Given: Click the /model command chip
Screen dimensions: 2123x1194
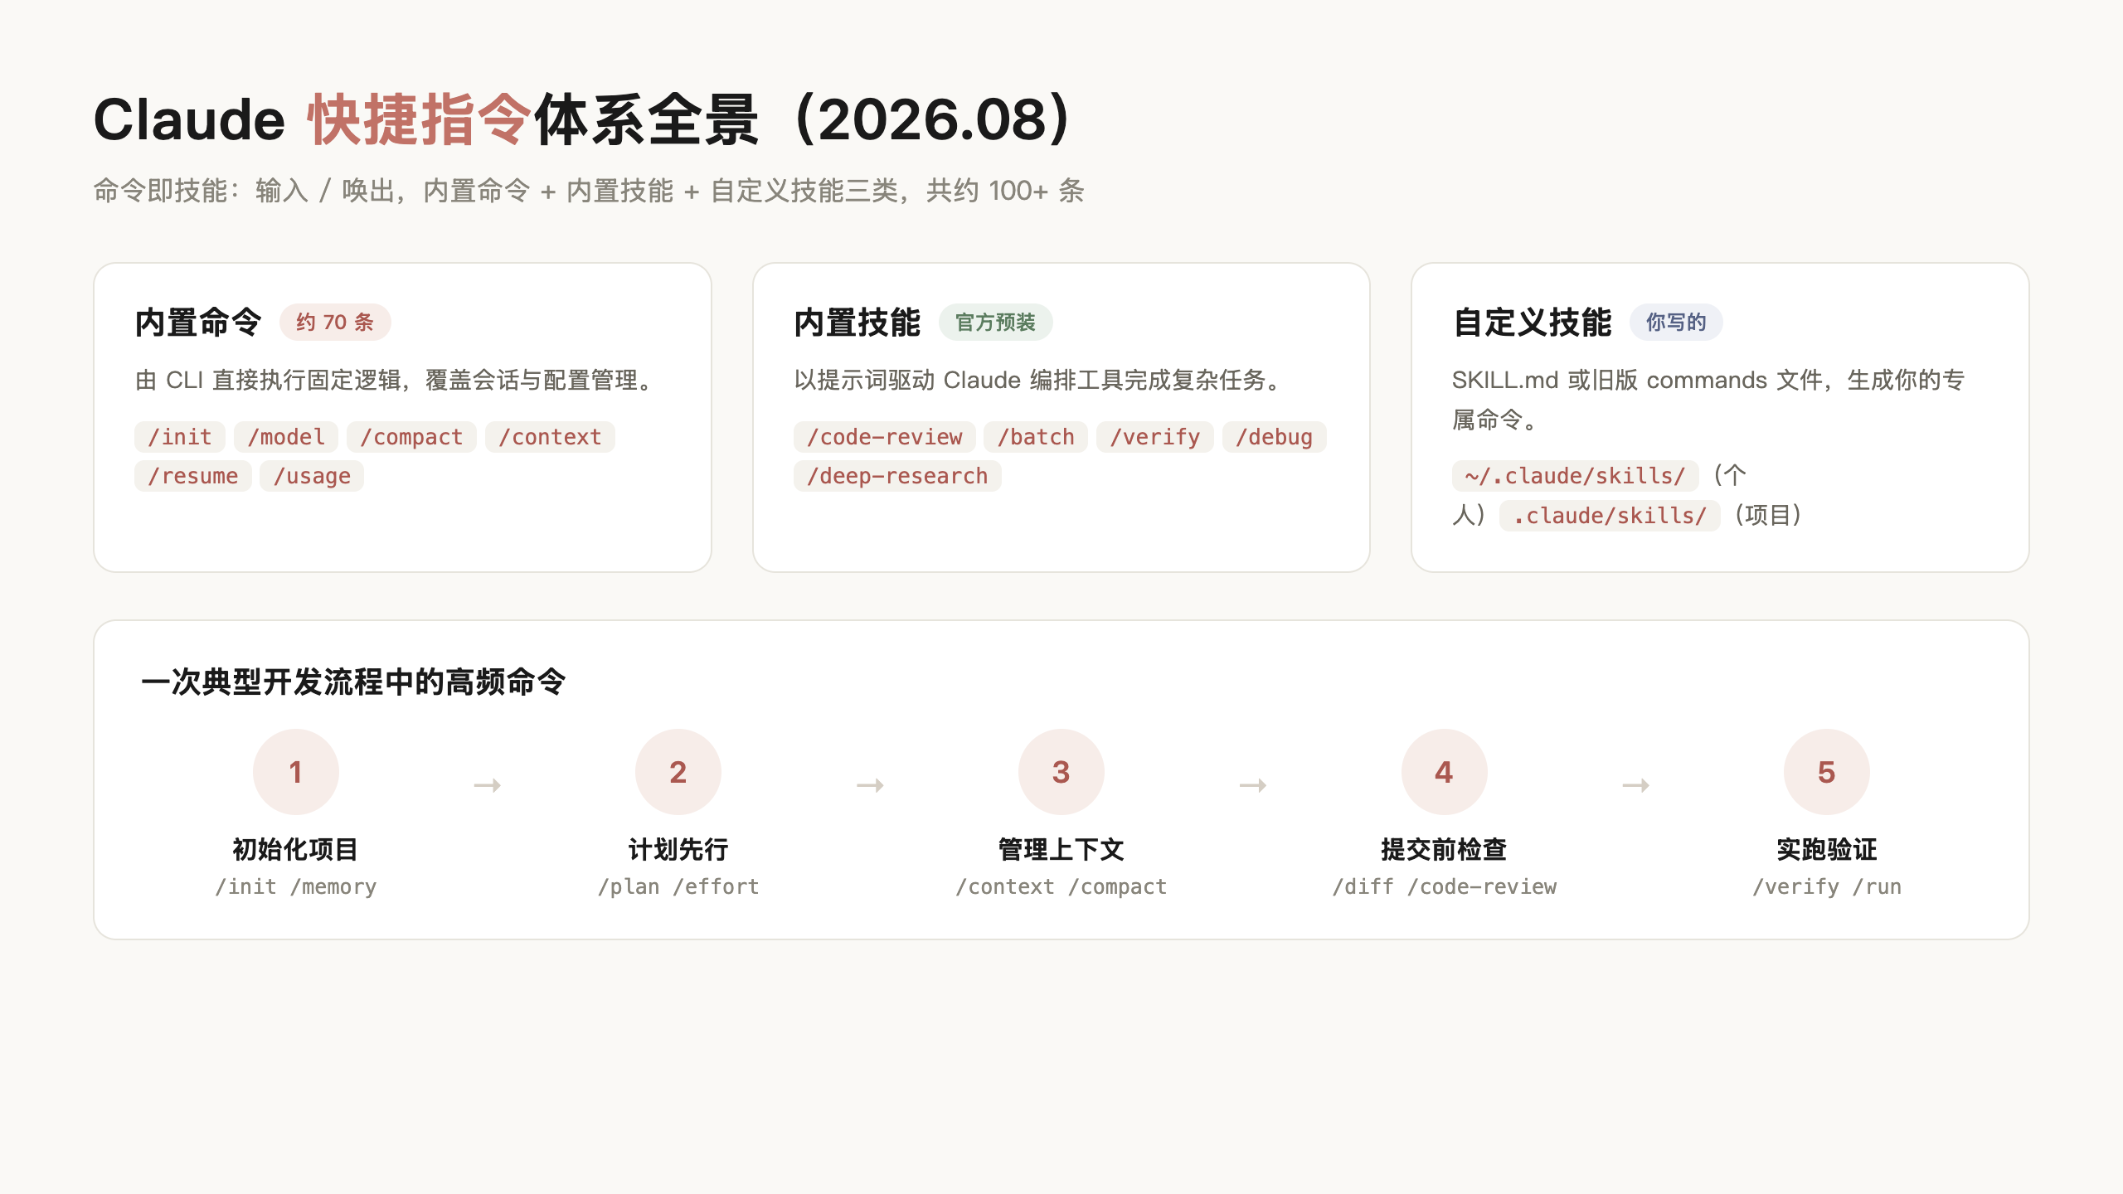Looking at the screenshot, I should [286, 437].
